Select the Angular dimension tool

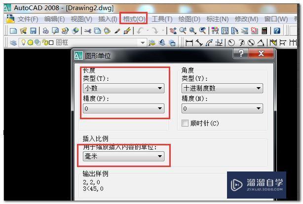pyautogui.click(x=261, y=43)
